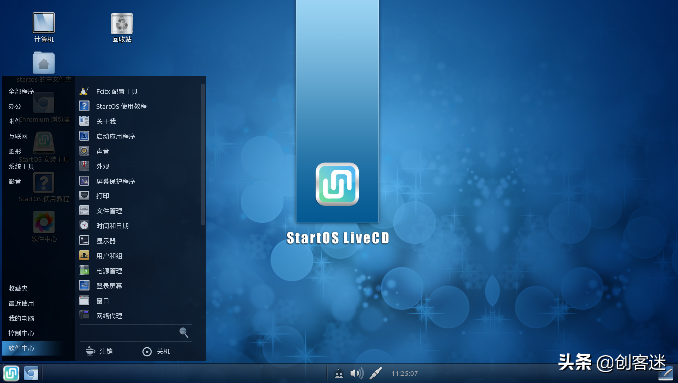Open 用户和组 icon

pos(84,256)
